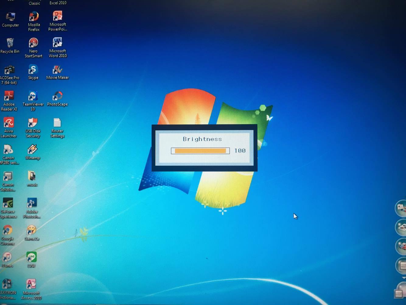The height and width of the screenshot is (305, 406).
Task: Open Microsoft Access 2010
Action: point(31,289)
